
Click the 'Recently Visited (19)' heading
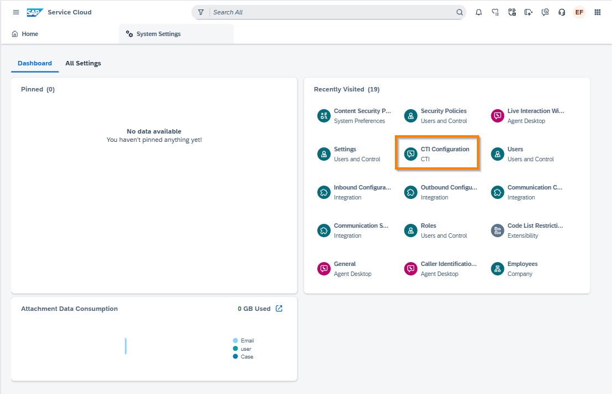(347, 89)
